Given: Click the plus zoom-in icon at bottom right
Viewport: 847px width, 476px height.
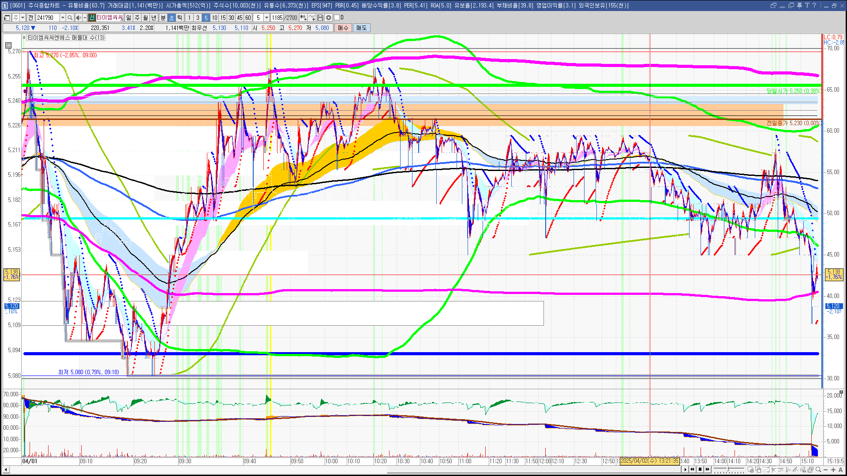Looking at the screenshot, I should (833, 469).
